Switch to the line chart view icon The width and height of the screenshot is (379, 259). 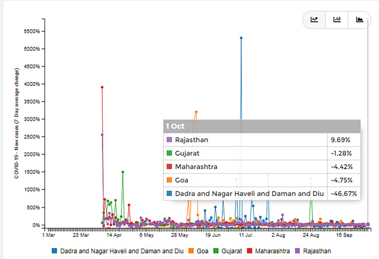click(314, 20)
